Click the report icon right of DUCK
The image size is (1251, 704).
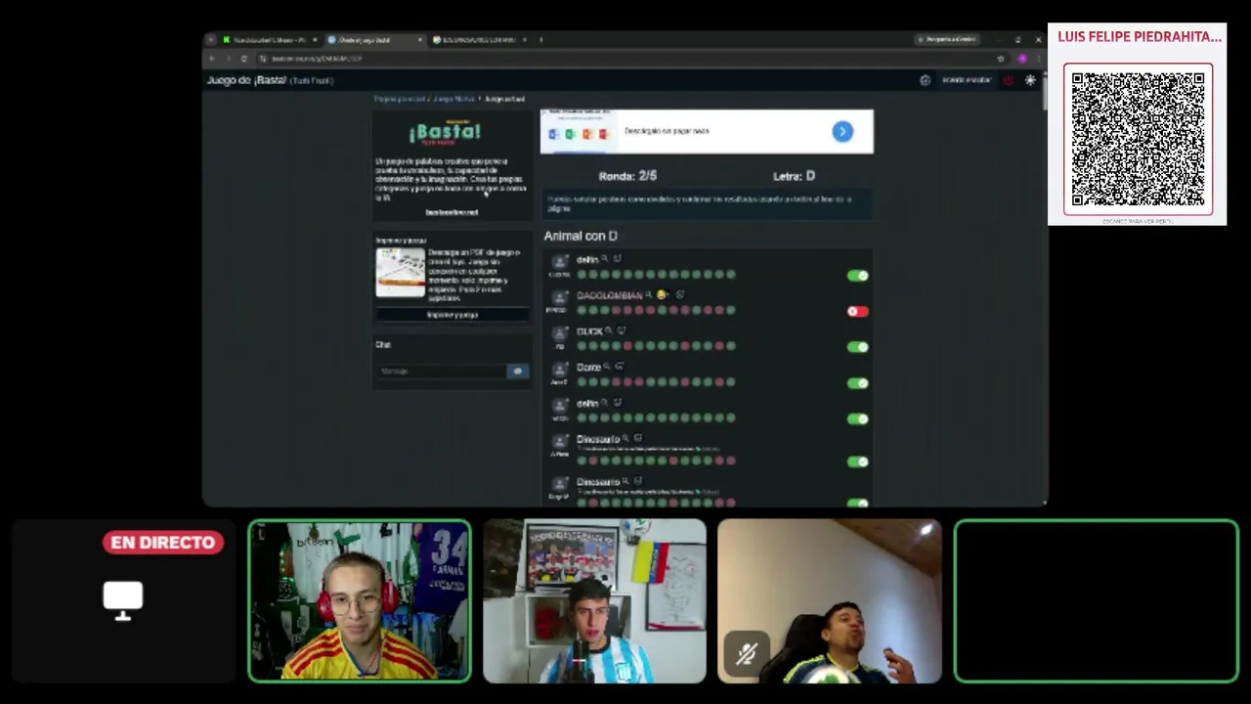point(621,330)
